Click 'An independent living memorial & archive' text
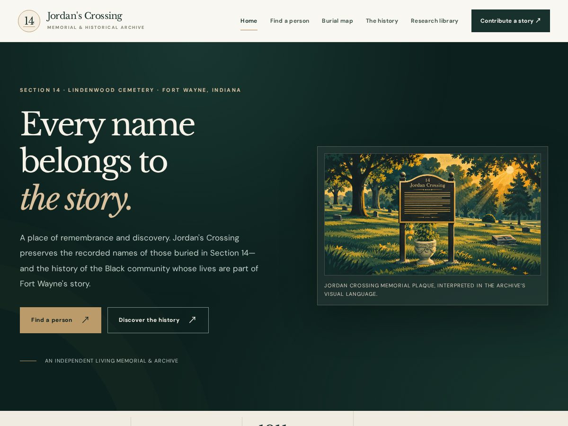Image resolution: width=568 pixels, height=426 pixels. tap(112, 361)
